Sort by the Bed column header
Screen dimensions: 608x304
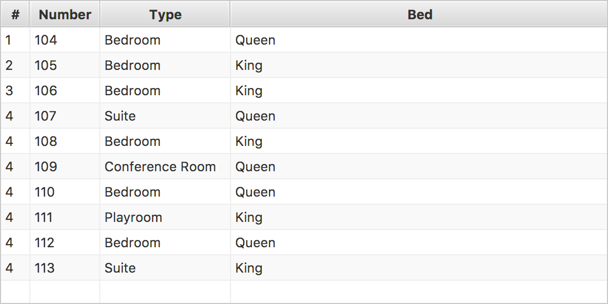[x=420, y=15]
